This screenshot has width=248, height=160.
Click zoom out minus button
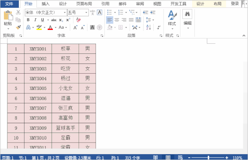coord(189,157)
